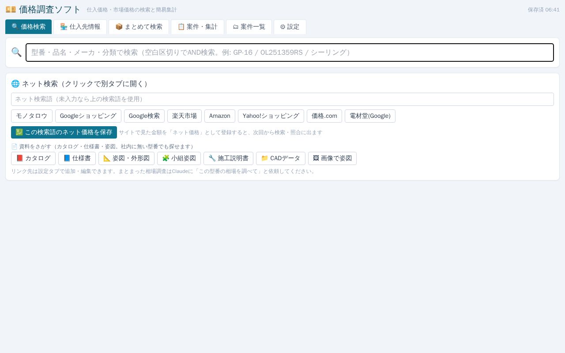Search on 楽天市場
This screenshot has width=565, height=353.
coord(185,116)
